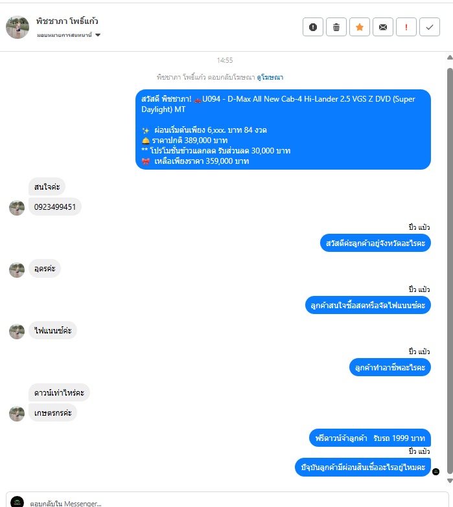Open พิชชาภา โพธิ์แก้ว profile name in header
453x507 pixels.
[67, 21]
